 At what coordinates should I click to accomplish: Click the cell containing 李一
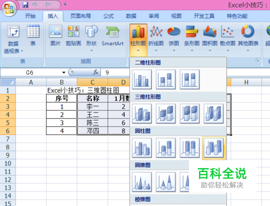tap(92, 107)
